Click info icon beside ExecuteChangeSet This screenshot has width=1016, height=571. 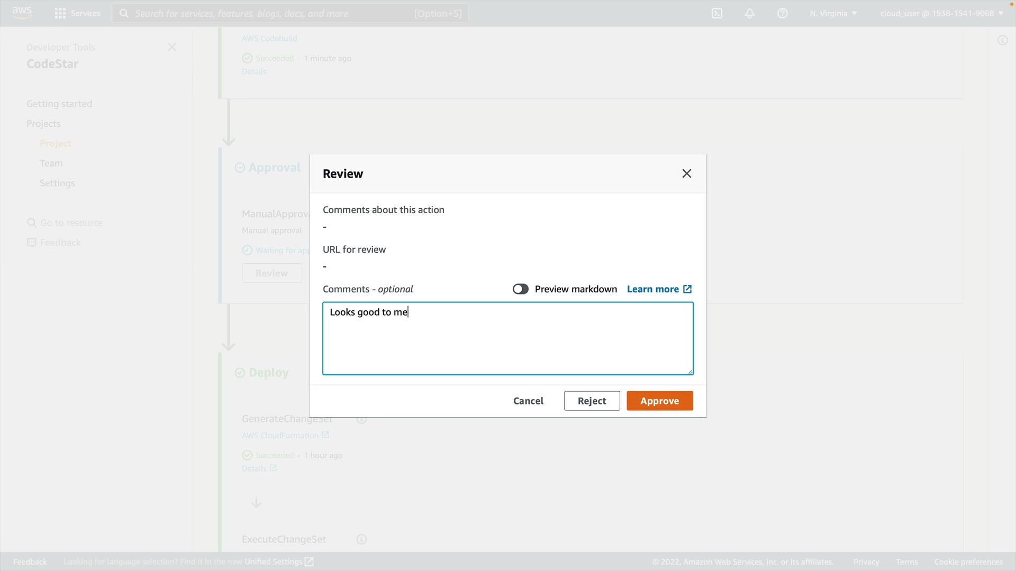pos(361,539)
